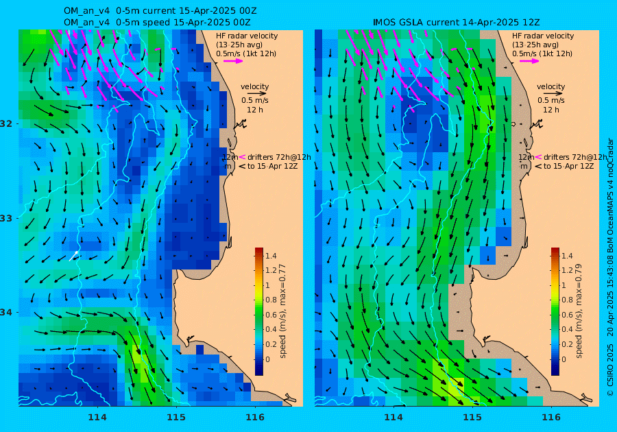Click the black velocity legend arrow in the left map
The image size is (617, 432).
257,94
